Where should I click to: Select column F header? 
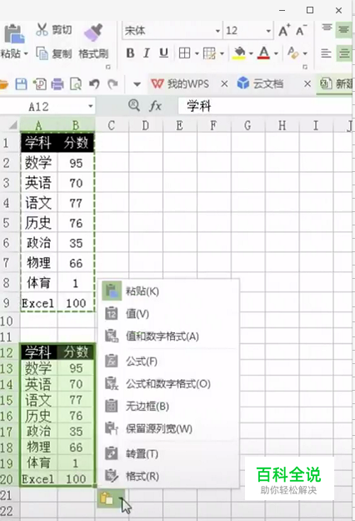213,125
